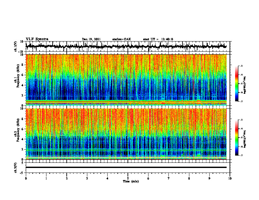Click the "station=GAK" header label
The width and height of the screenshot is (259, 200).
[122, 39]
